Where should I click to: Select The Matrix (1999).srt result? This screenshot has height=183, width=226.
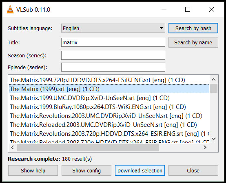tap(109, 89)
